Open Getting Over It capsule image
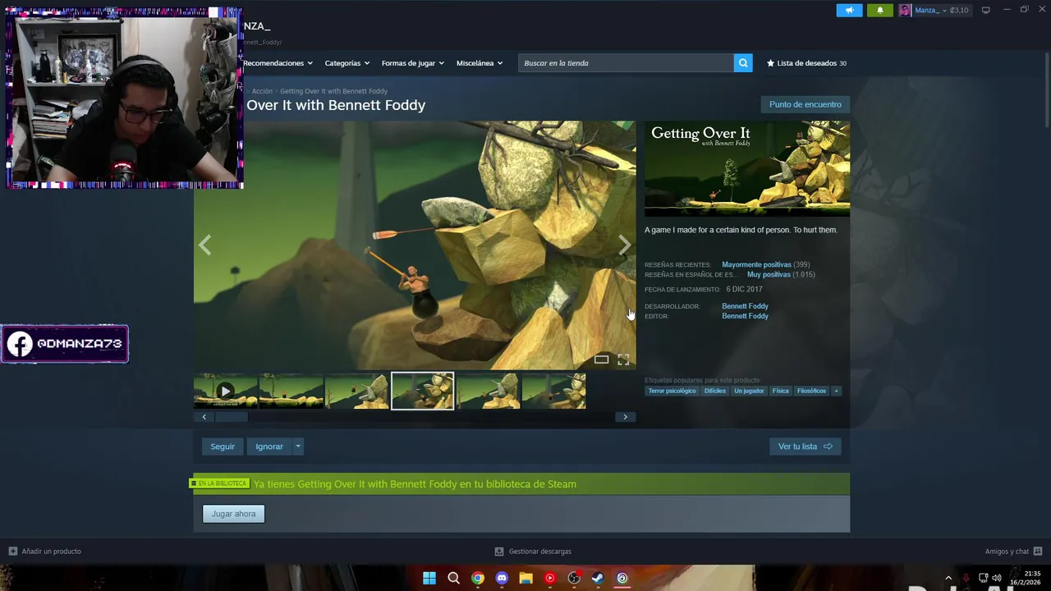Image resolution: width=1051 pixels, height=591 pixels. 747,168
